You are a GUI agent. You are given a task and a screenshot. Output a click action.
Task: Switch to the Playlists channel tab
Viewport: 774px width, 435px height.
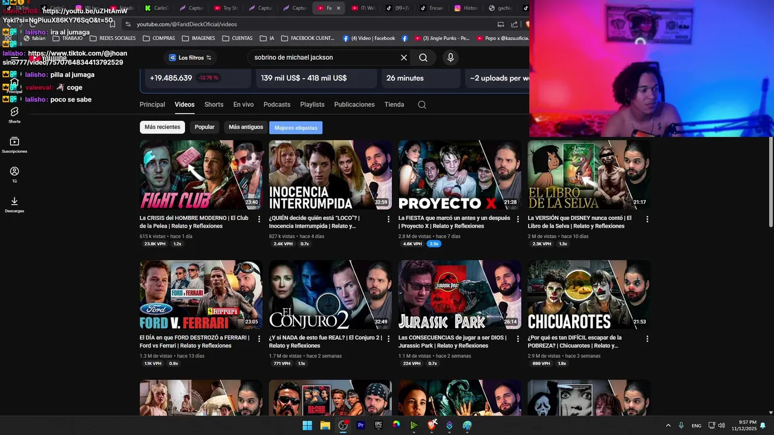(312, 105)
